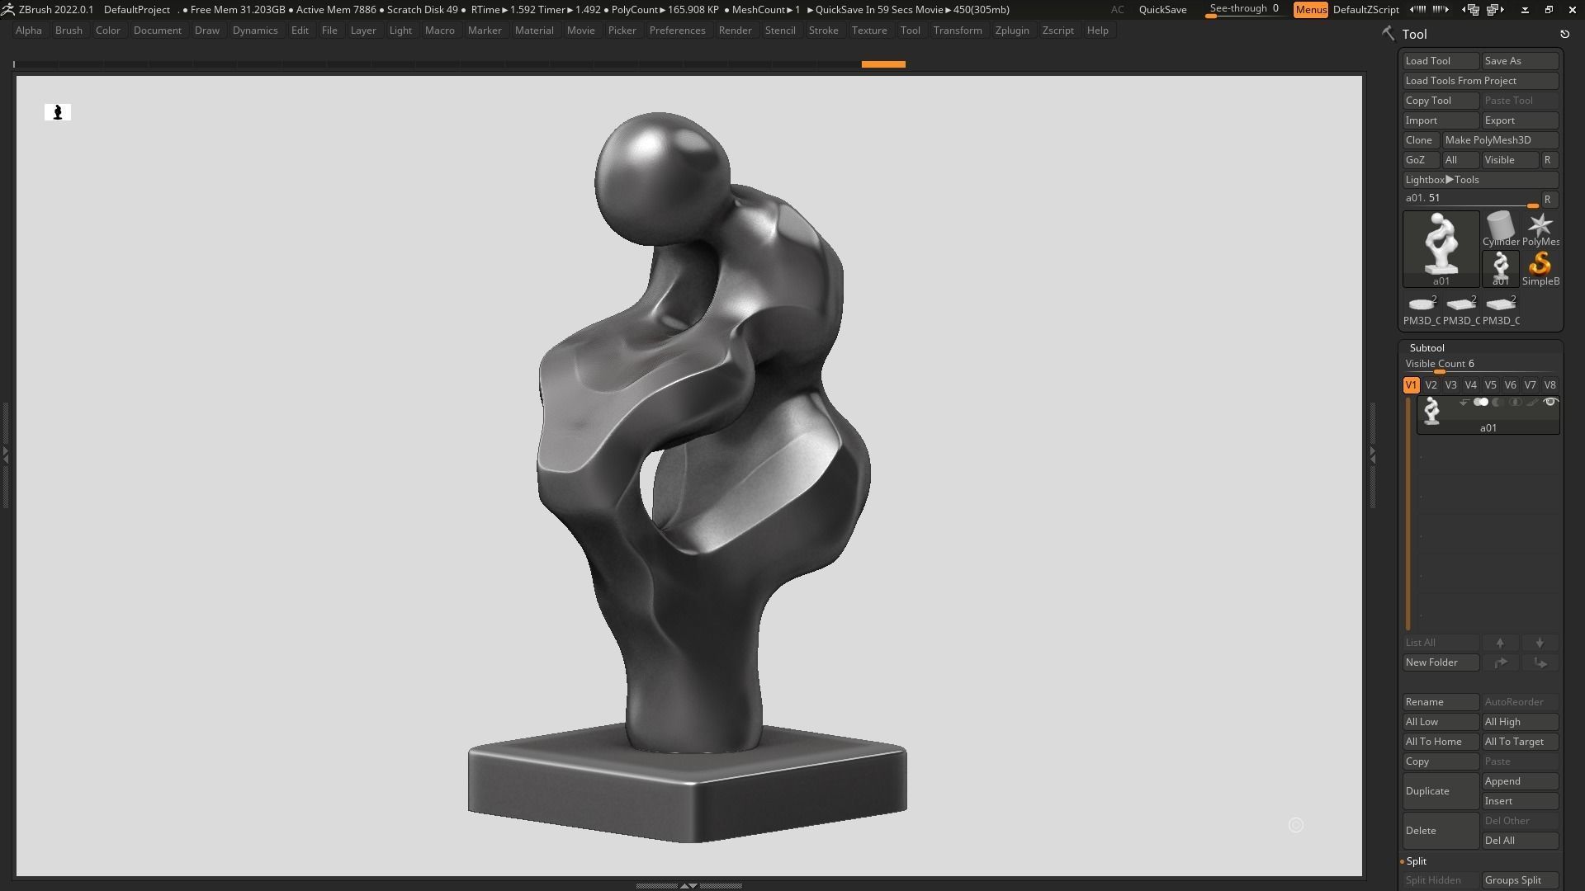Enable the V2 visibility set

point(1431,385)
